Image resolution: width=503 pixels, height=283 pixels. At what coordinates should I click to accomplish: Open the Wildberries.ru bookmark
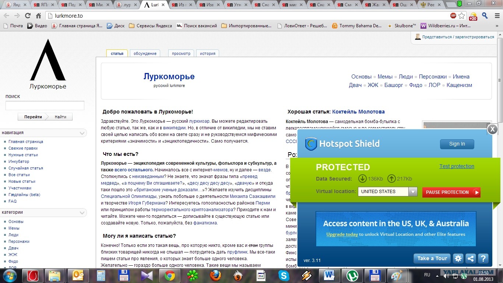(x=446, y=26)
